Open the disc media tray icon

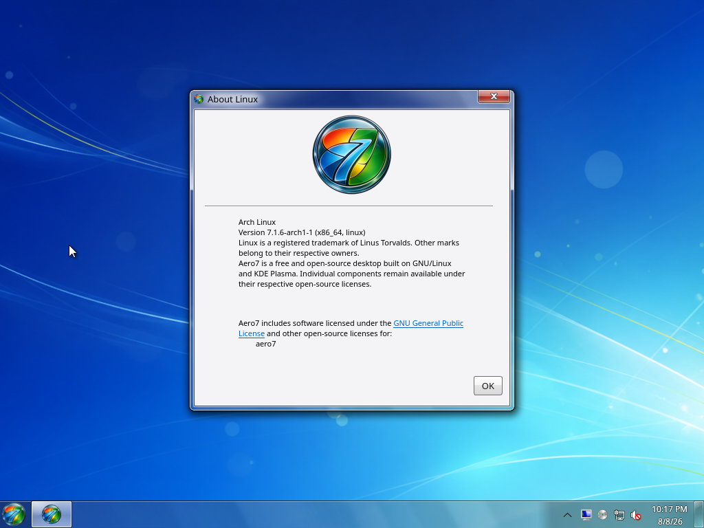pyautogui.click(x=602, y=515)
